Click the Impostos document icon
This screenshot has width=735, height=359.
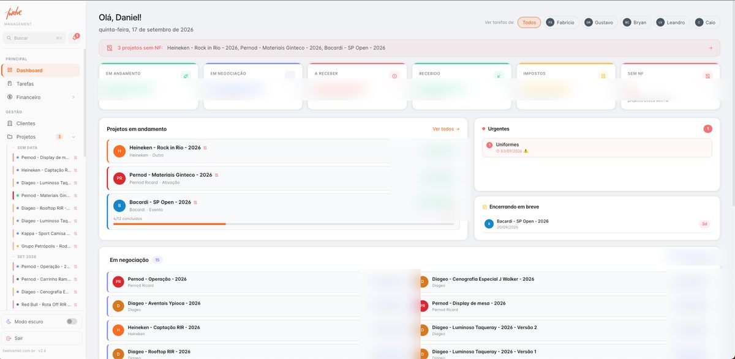[603, 76]
